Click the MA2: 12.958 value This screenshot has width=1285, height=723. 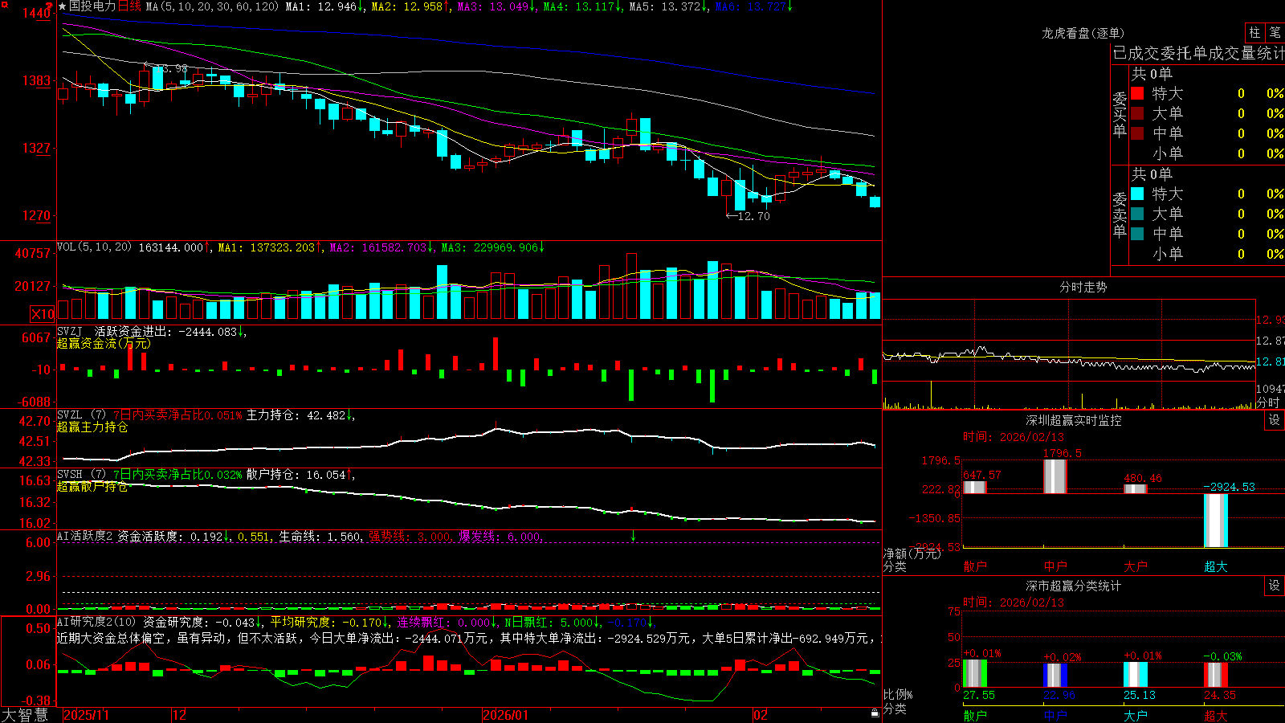[x=406, y=6]
